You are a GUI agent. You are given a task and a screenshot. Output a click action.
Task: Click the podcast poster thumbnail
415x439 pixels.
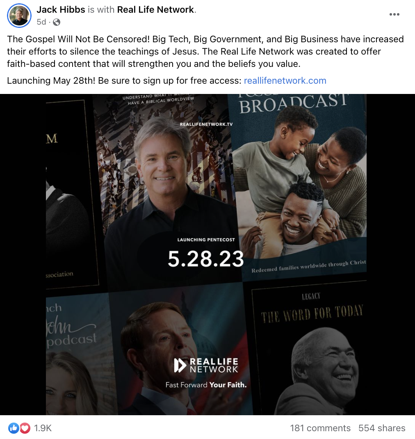coord(79,354)
